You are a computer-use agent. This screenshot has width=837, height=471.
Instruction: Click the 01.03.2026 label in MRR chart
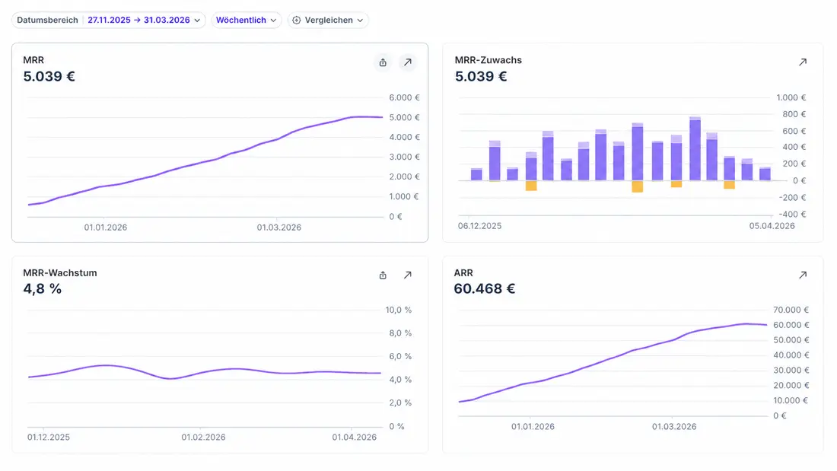click(x=279, y=228)
